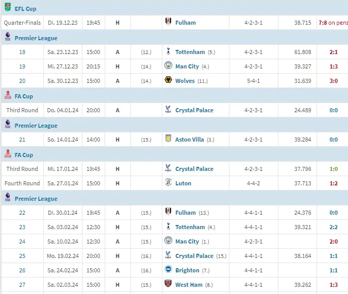Image resolution: width=348 pixels, height=294 pixels.
Task: Click the Brighton club badge
Action: pyautogui.click(x=168, y=269)
